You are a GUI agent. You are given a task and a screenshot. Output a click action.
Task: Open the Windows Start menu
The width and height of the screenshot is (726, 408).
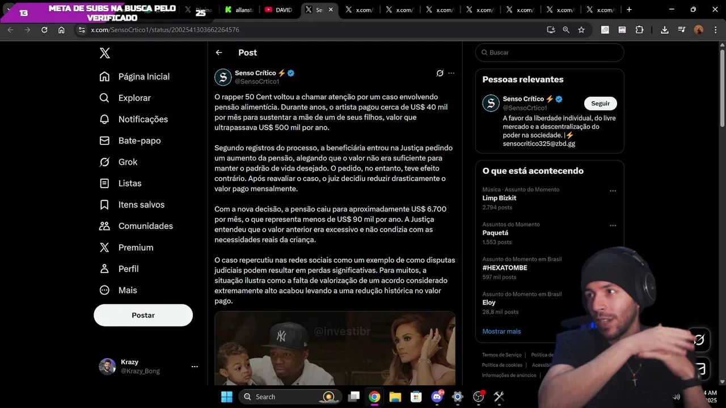tap(226, 397)
